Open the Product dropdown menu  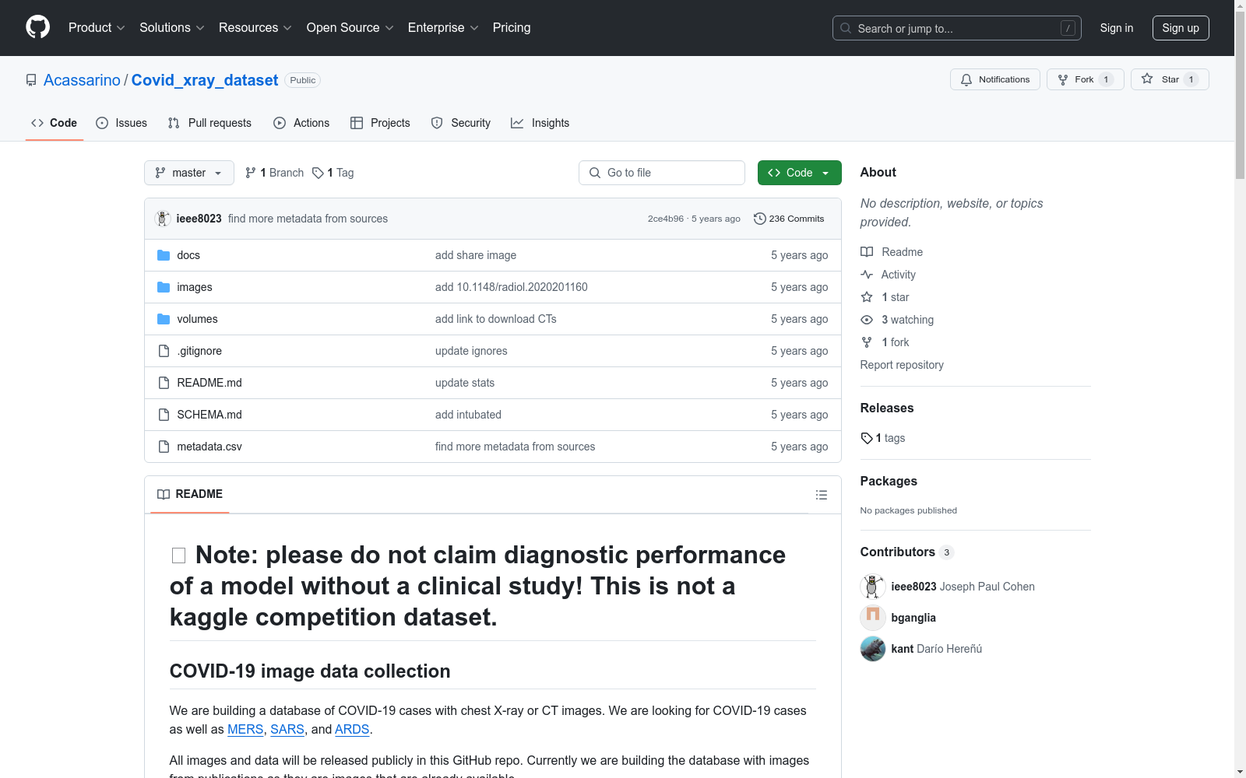[x=97, y=28]
